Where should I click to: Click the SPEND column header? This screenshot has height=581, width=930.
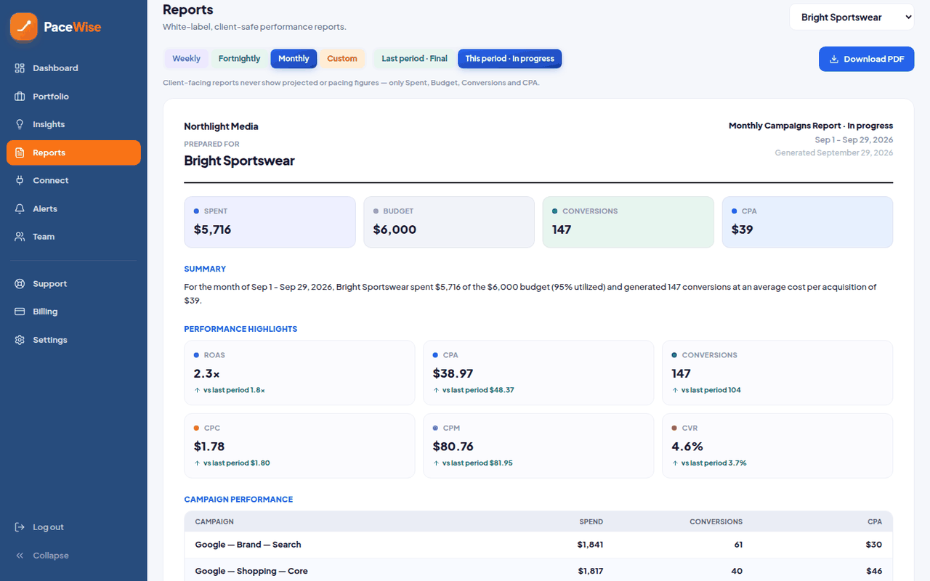[x=591, y=521]
